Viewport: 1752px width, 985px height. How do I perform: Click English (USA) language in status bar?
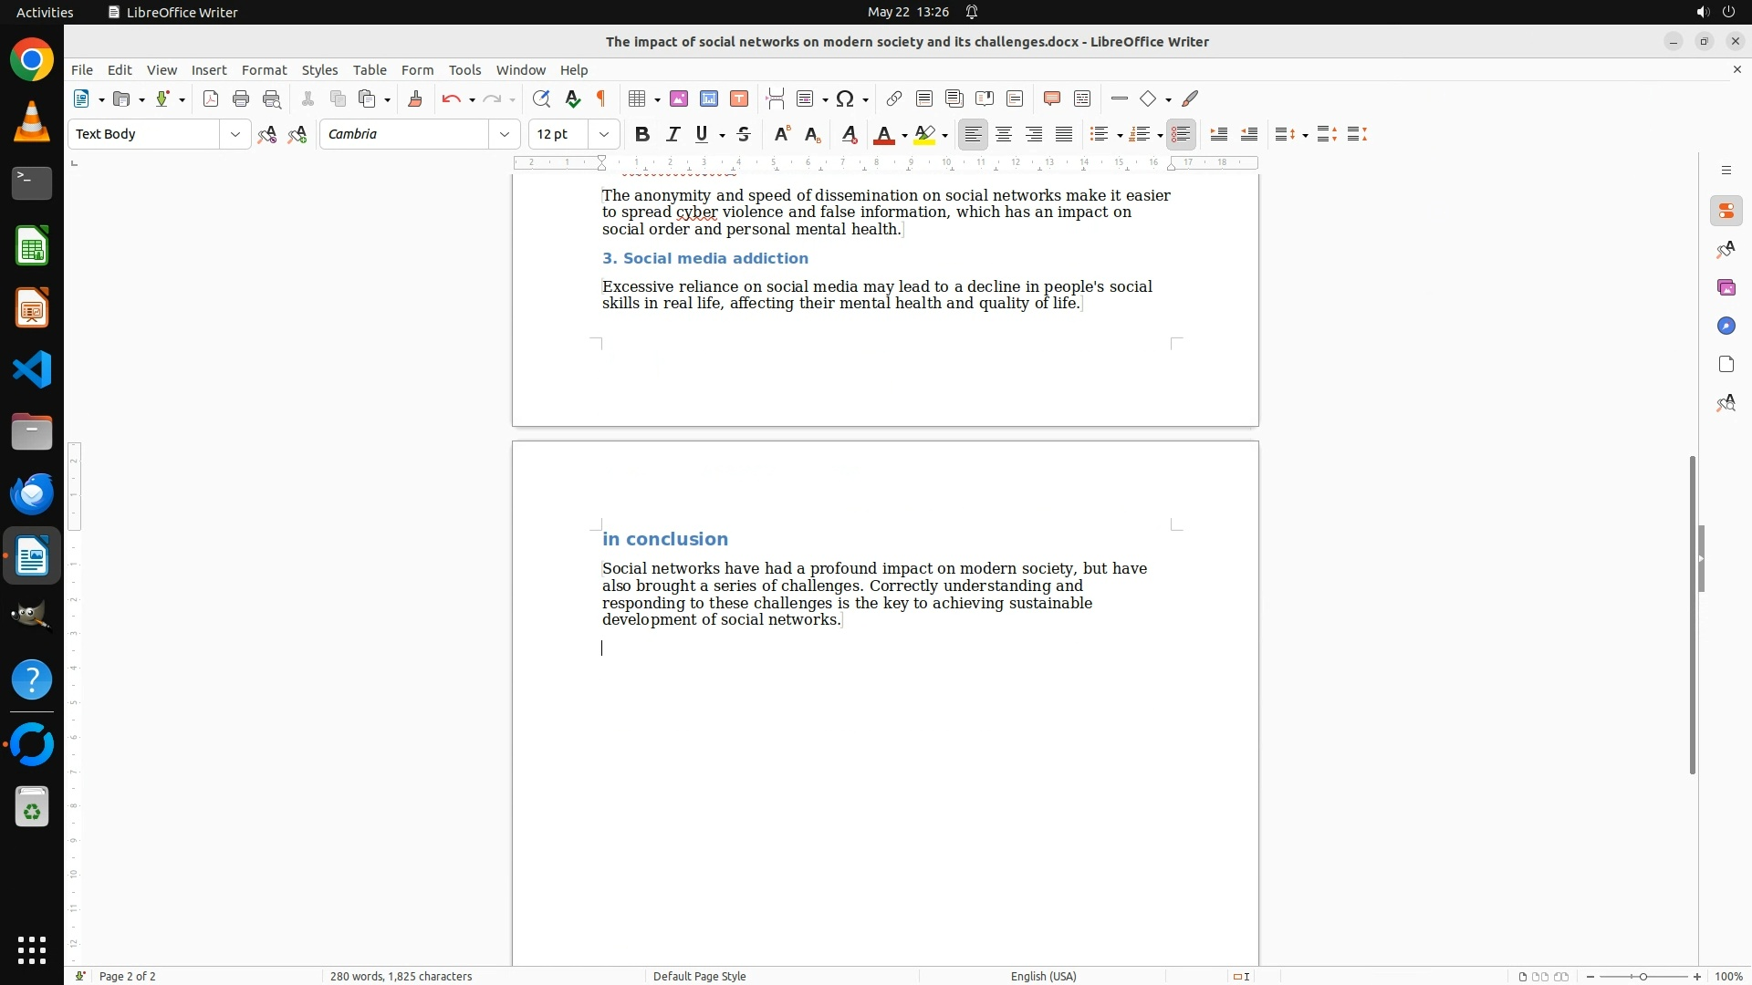point(1043,976)
